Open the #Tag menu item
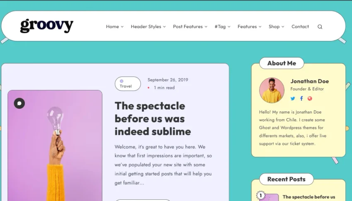352x201 pixels. click(220, 26)
